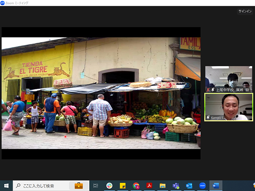Open File Explorer from the taskbar
This screenshot has height=191, width=255.
[162, 186]
